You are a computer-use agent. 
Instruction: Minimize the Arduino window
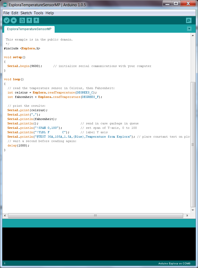(x=167, y=4)
